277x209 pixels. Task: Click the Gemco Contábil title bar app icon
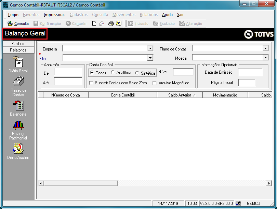click(5, 5)
